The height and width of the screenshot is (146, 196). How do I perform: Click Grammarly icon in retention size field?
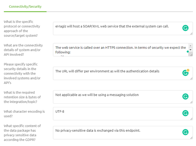coord(185,97)
